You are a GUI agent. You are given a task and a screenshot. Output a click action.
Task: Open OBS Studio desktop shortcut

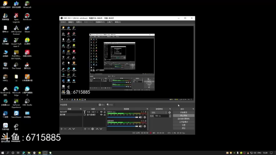coord(27,102)
